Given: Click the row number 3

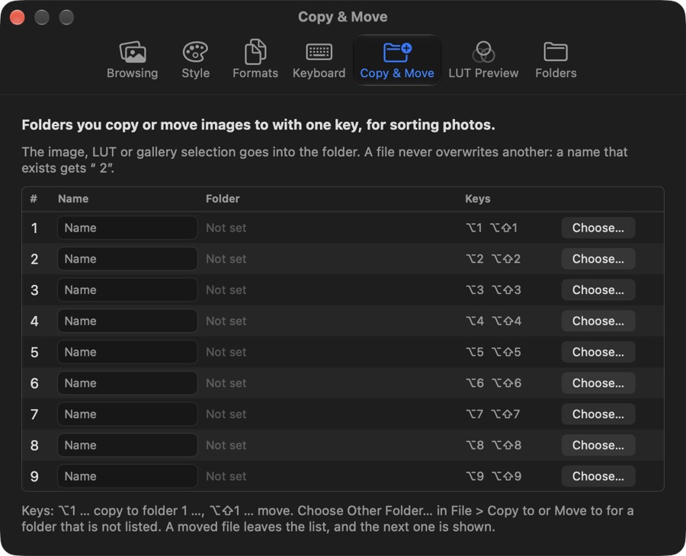Looking at the screenshot, I should (x=34, y=290).
